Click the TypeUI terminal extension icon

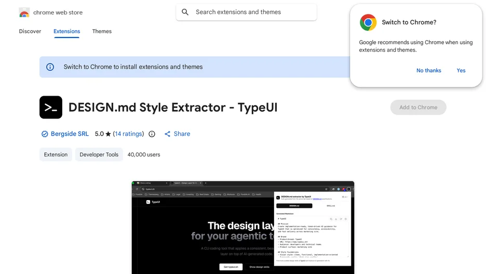click(51, 108)
